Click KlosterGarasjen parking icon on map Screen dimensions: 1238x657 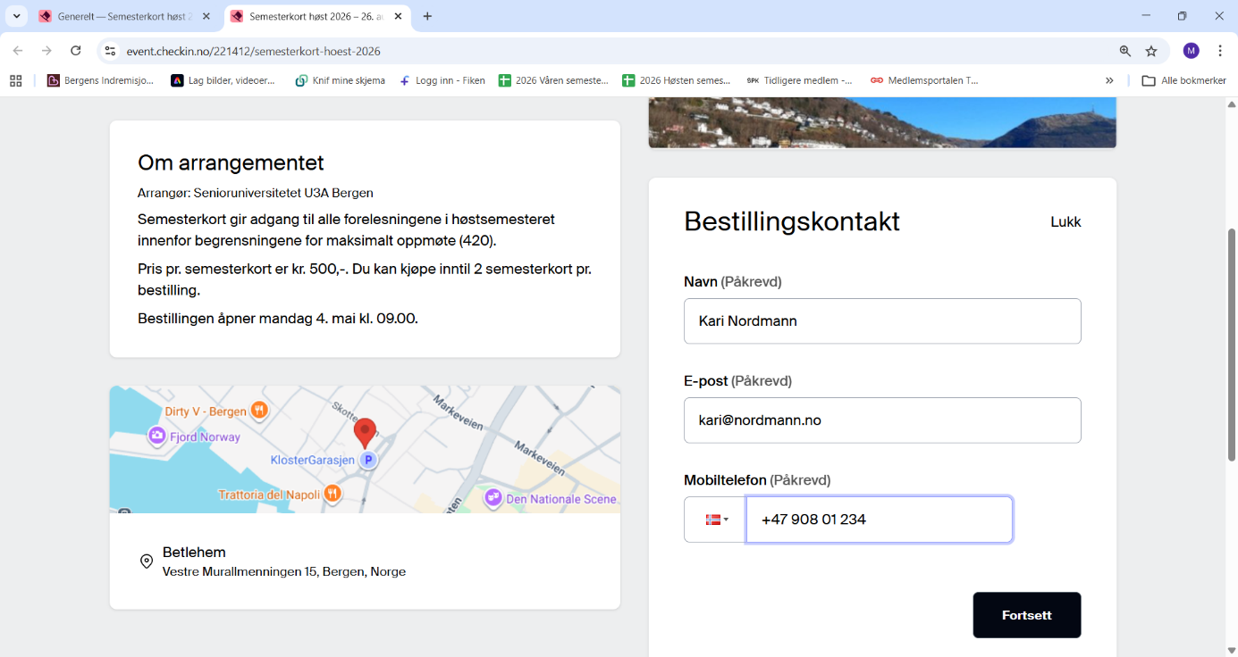(x=367, y=460)
